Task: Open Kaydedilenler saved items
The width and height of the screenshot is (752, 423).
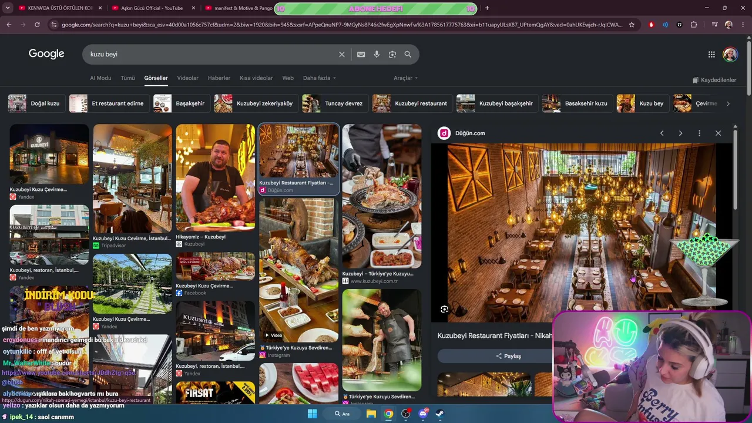Action: coord(714,80)
